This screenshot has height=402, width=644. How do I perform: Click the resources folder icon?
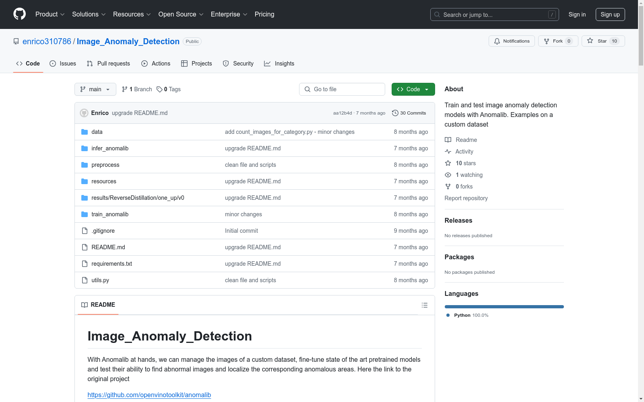85,181
